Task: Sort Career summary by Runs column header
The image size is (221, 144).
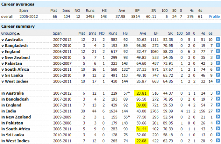Action: (113, 34)
